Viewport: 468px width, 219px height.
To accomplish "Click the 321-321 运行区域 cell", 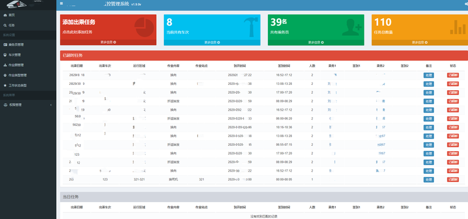I will [139, 180].
